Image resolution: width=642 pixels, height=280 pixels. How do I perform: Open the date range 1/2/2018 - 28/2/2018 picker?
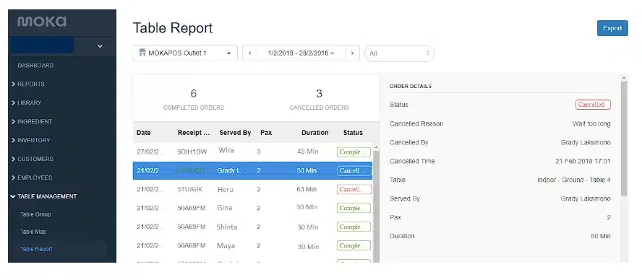point(301,53)
